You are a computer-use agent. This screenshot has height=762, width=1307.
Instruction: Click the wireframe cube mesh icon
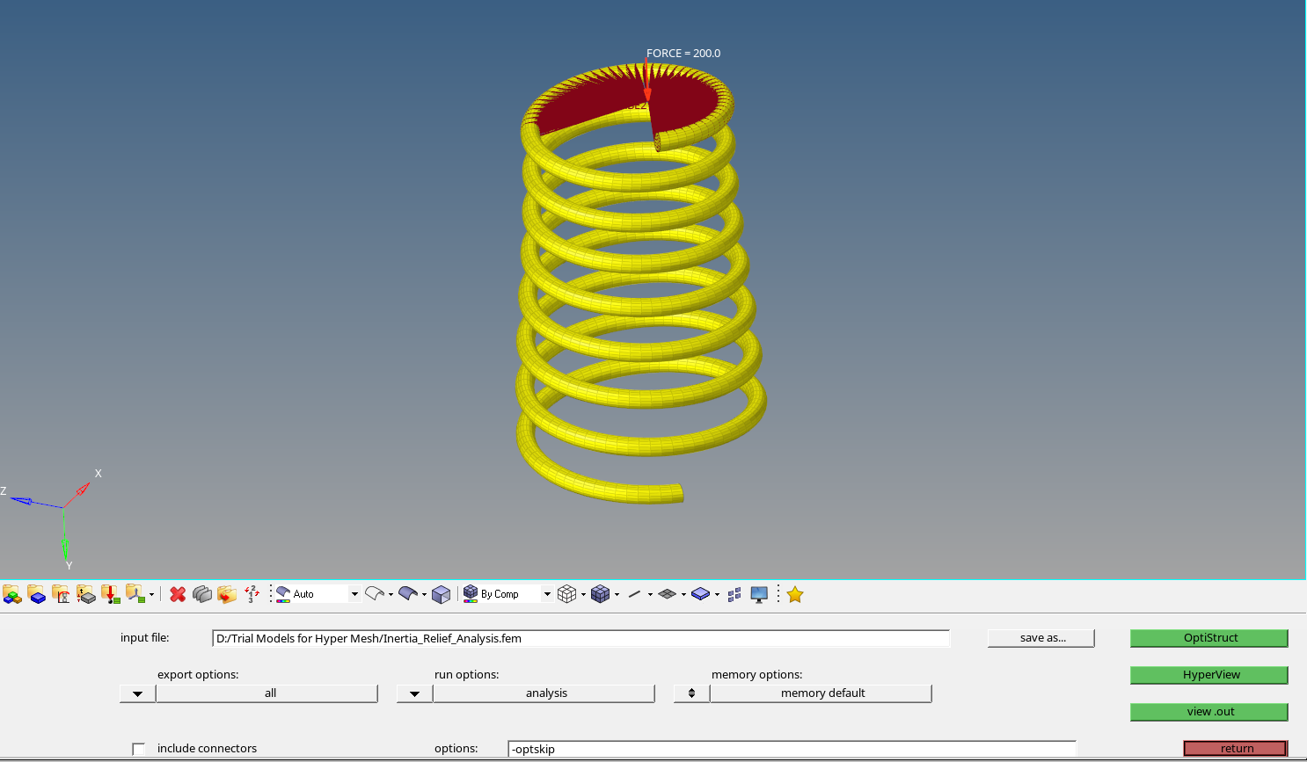tap(567, 595)
